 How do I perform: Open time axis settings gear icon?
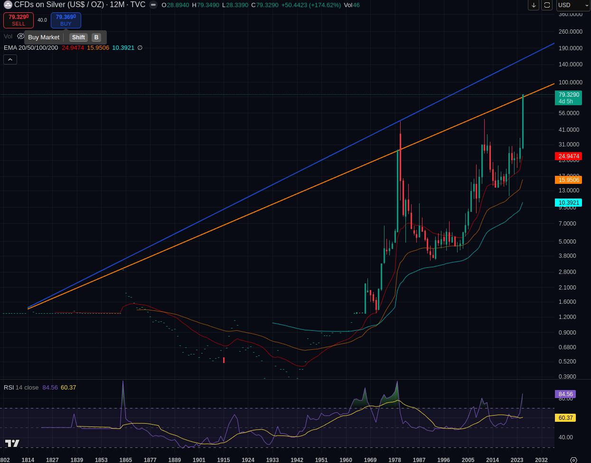point(573,460)
